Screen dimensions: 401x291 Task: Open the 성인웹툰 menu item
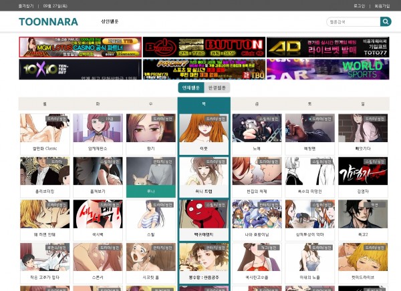(110, 21)
